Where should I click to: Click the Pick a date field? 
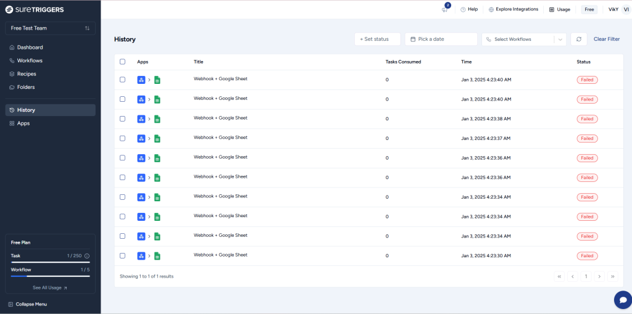tap(441, 39)
